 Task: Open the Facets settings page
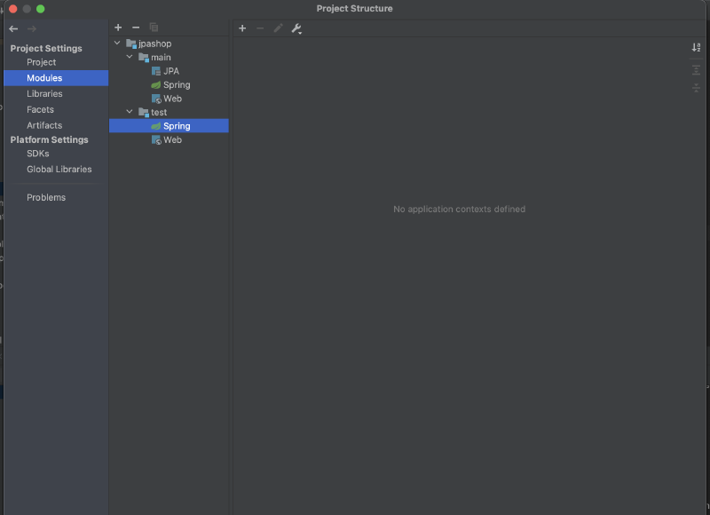pyautogui.click(x=40, y=109)
